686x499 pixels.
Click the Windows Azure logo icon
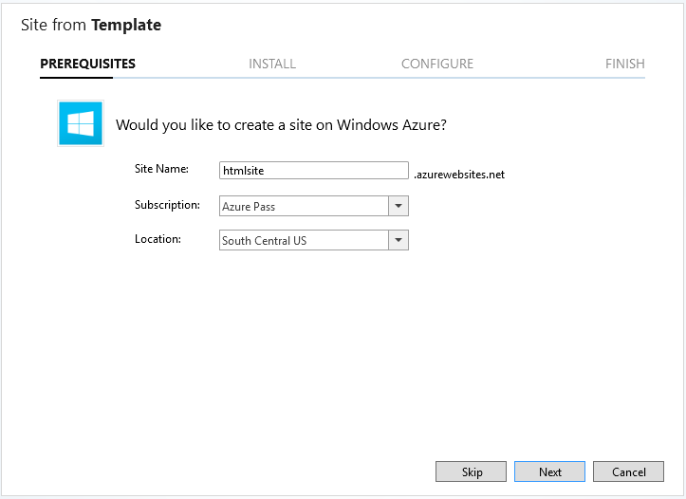point(81,123)
